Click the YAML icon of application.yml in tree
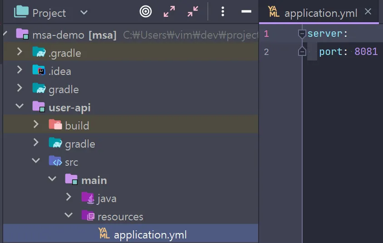 click(x=104, y=234)
